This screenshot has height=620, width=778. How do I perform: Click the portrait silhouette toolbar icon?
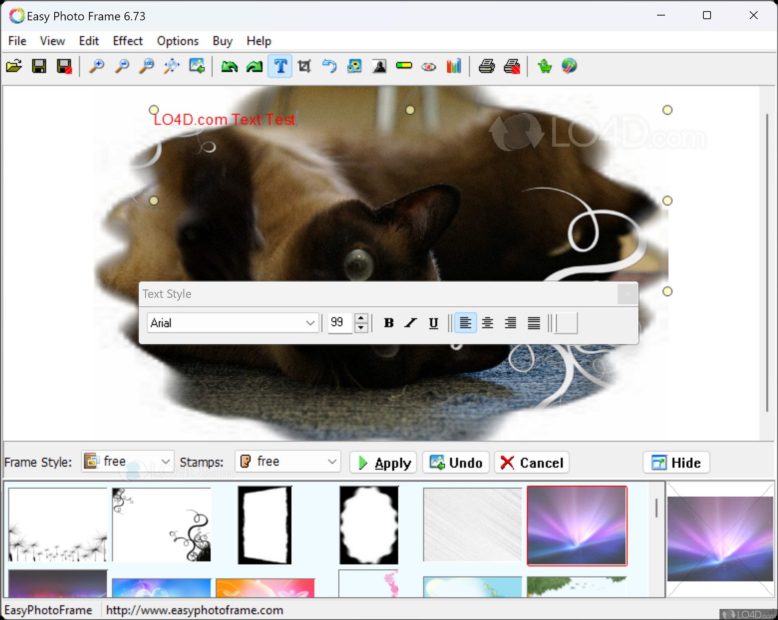(x=379, y=66)
